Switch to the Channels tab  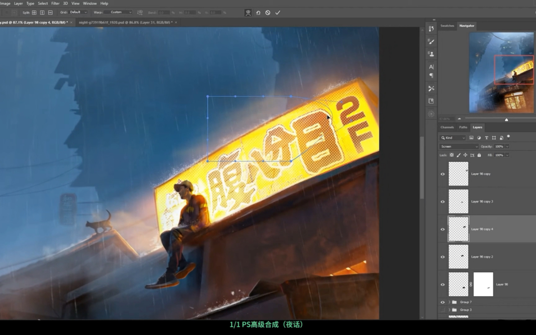click(x=447, y=127)
